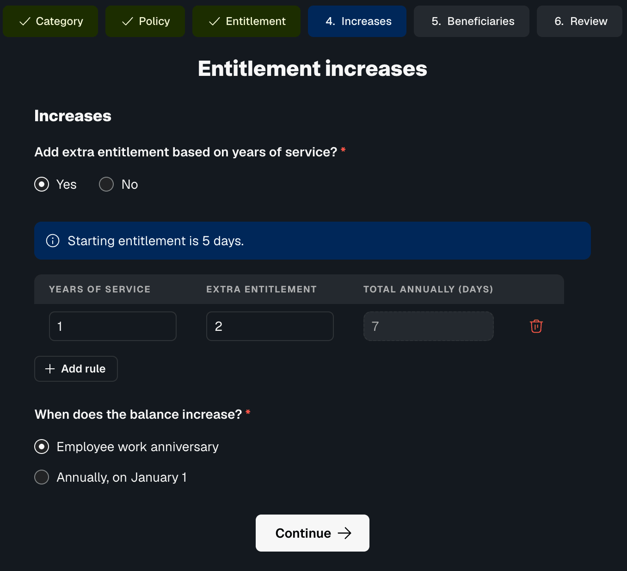Image resolution: width=627 pixels, height=571 pixels.
Task: Click the 'Entitlement increases' page heading
Action: pyautogui.click(x=313, y=68)
